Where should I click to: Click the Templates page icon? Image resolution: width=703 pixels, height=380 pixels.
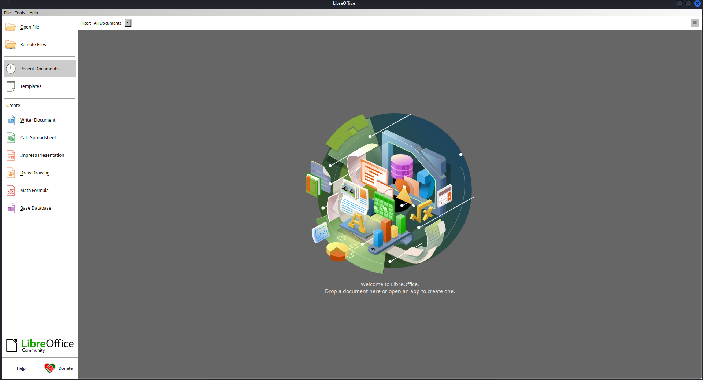11,86
